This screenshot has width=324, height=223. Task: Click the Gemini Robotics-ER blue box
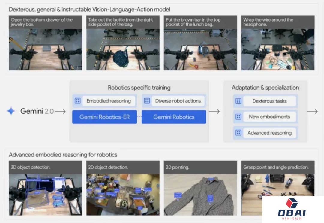click(x=105, y=117)
